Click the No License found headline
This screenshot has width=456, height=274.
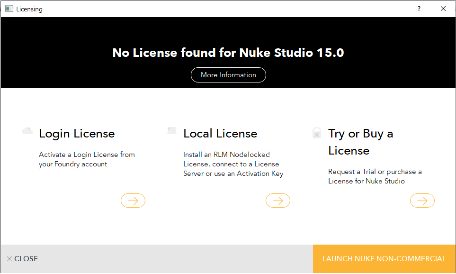228,53
